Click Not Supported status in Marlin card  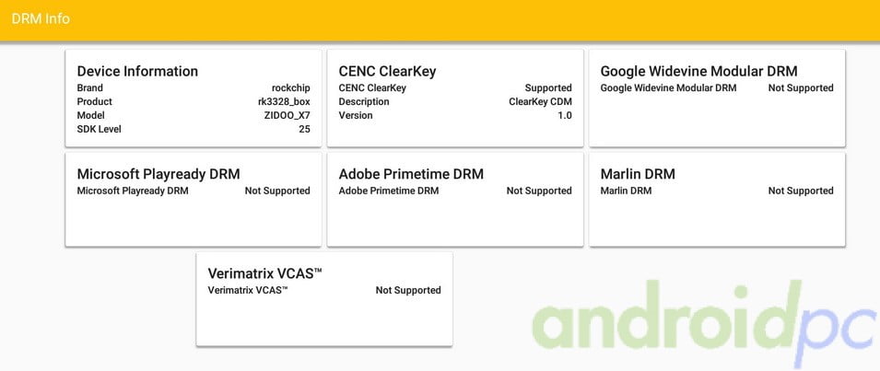click(800, 191)
